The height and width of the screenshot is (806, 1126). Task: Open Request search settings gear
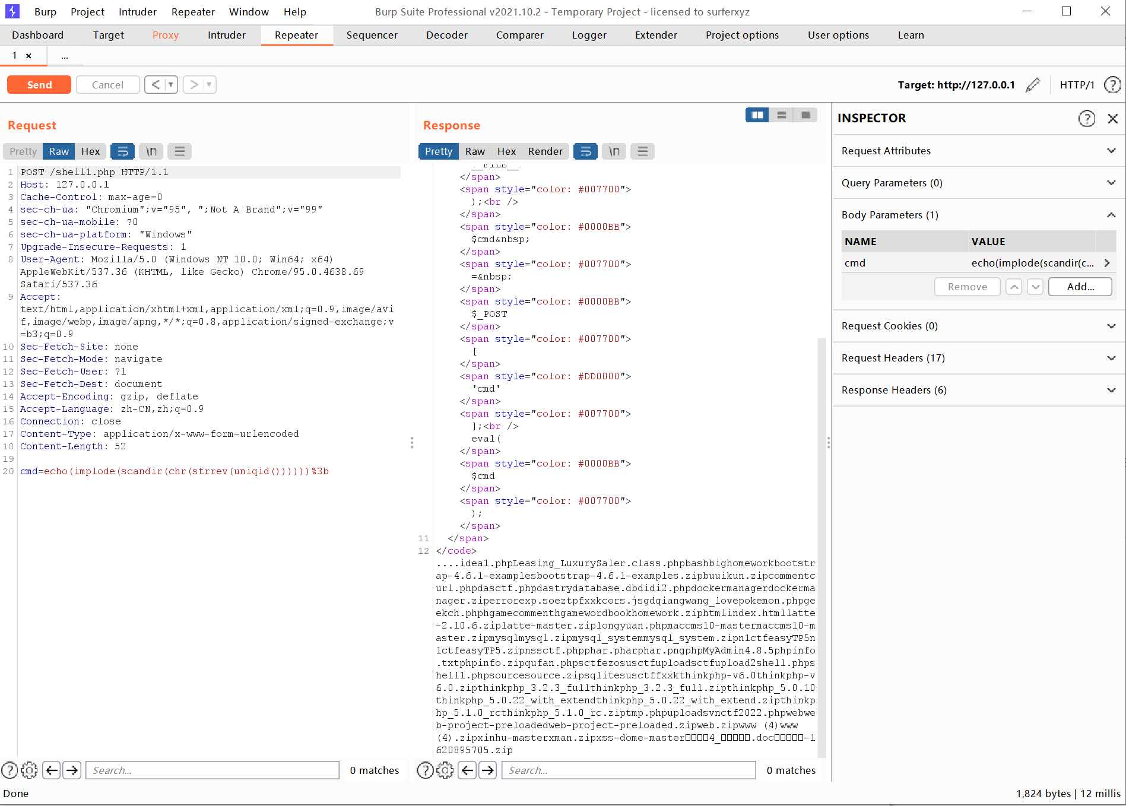[29, 770]
